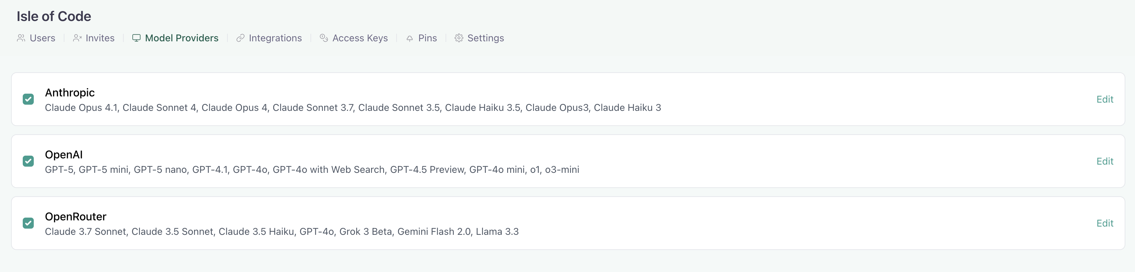Viewport: 1135px width, 272px height.
Task: Select the Settings tab label
Action: pos(485,38)
